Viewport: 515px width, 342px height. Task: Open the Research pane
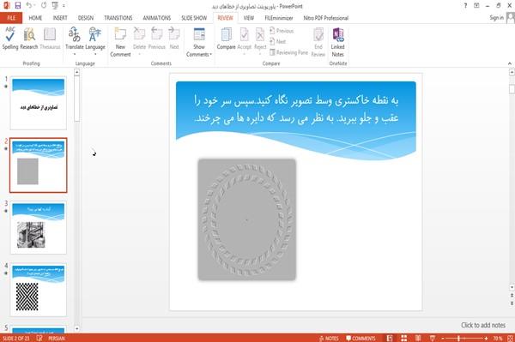(x=29, y=39)
